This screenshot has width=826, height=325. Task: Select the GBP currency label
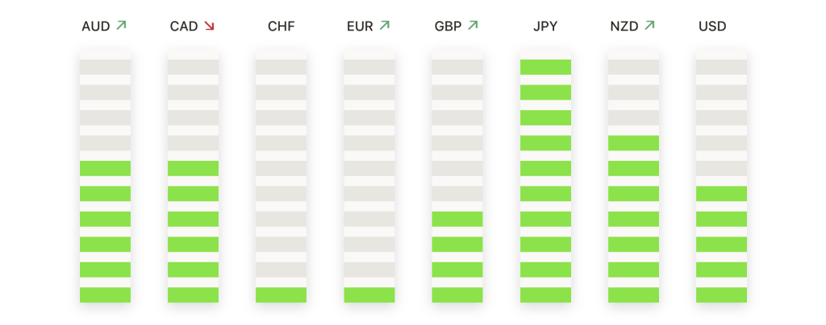448,27
